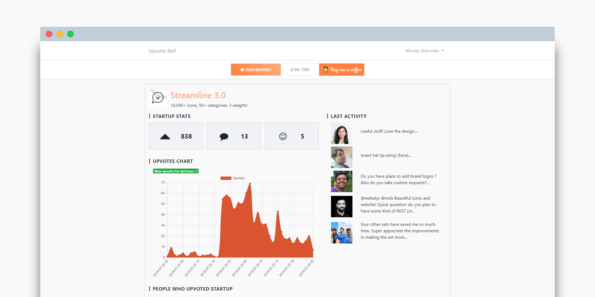Click the green maximize window button

(x=70, y=34)
